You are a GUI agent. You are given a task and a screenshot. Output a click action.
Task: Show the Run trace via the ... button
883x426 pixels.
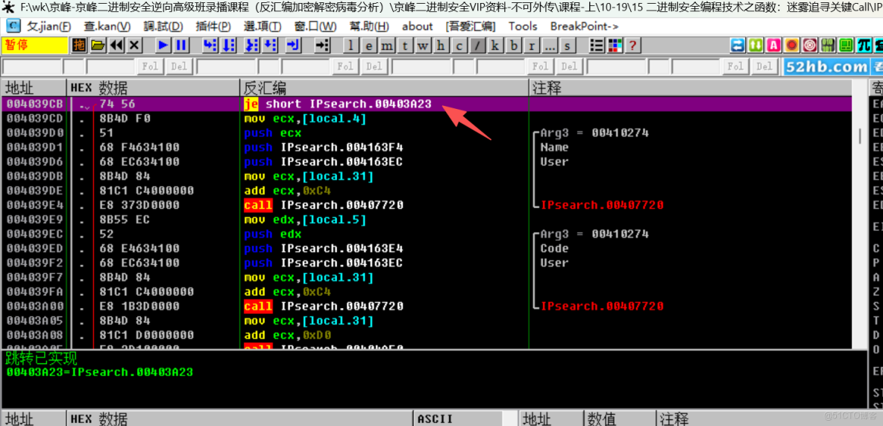(550, 46)
